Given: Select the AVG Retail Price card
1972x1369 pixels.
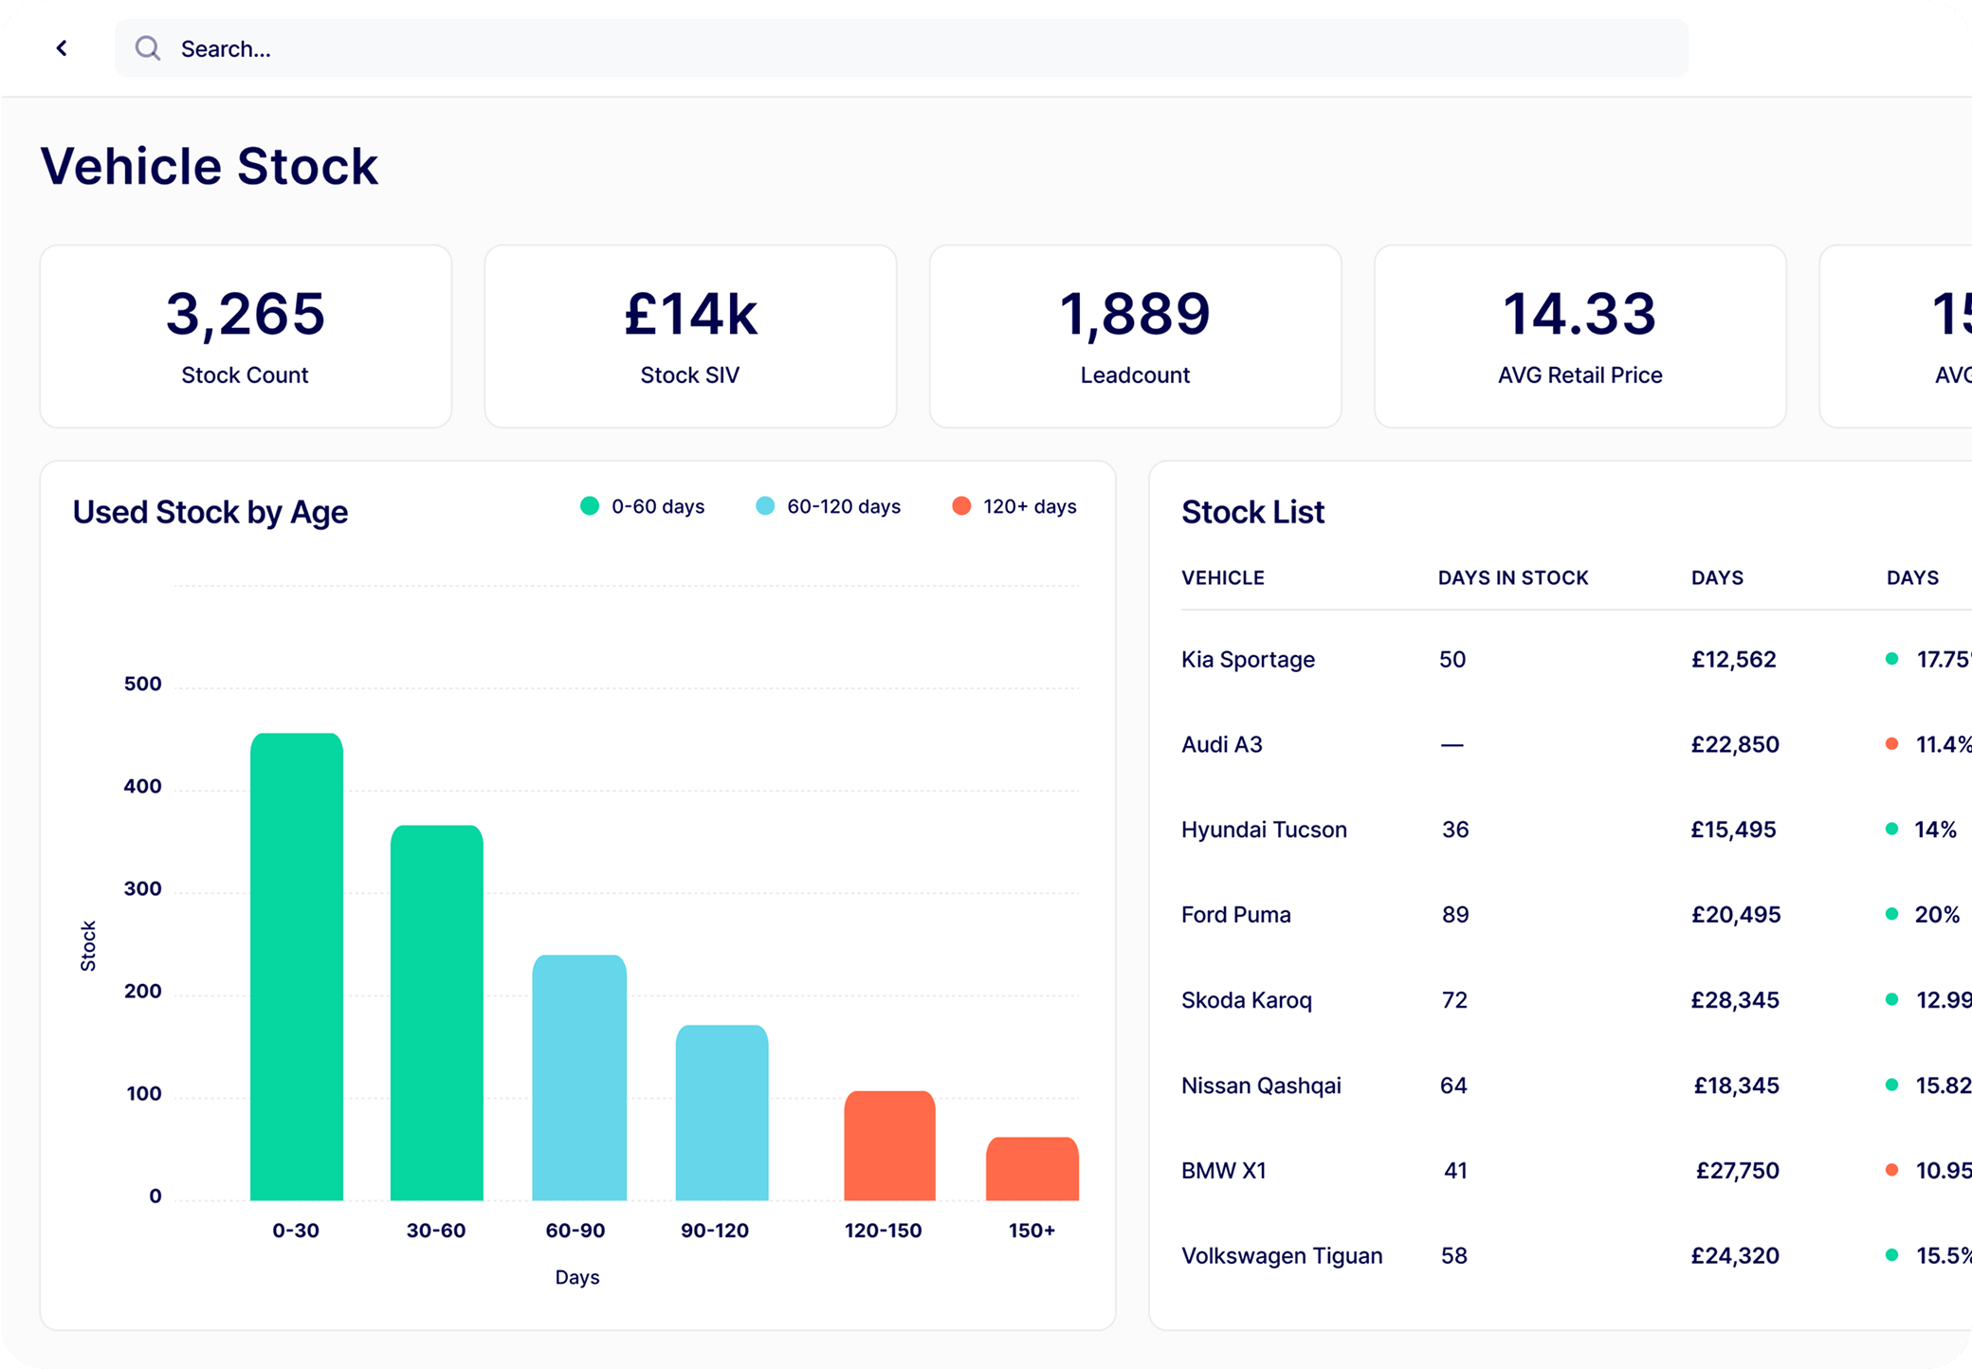Looking at the screenshot, I should (1579, 336).
